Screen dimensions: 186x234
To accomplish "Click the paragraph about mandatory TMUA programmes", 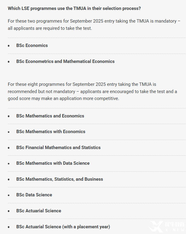I will click(x=94, y=25).
